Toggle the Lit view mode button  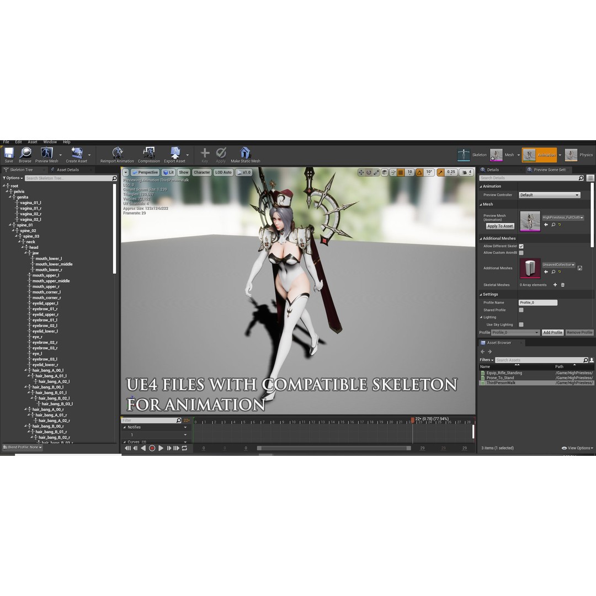coord(168,172)
